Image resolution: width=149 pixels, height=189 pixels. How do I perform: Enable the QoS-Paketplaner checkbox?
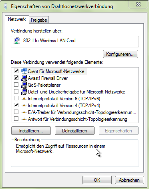16,85
